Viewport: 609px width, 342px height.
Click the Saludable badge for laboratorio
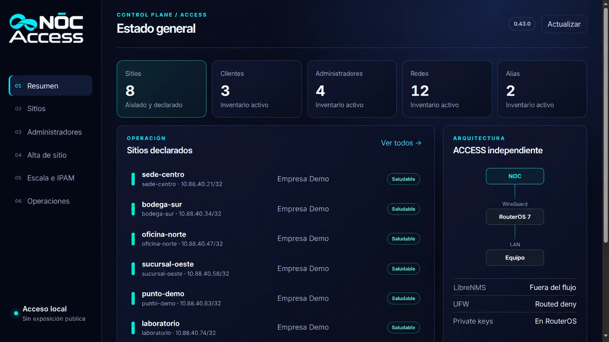pyautogui.click(x=403, y=327)
